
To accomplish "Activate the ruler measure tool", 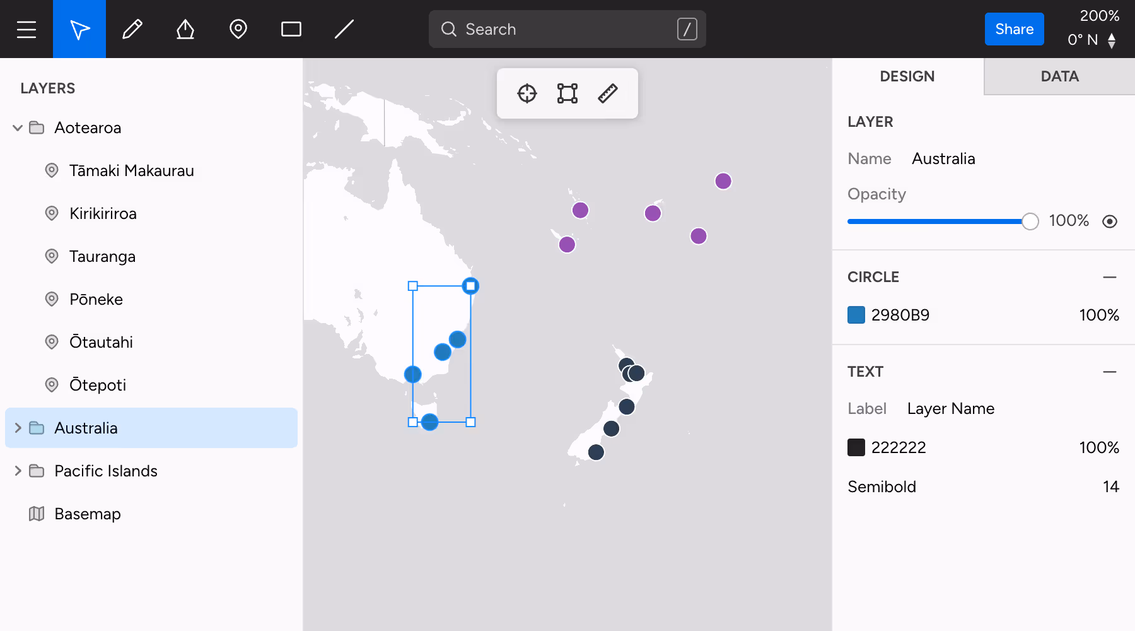I will 608,93.
